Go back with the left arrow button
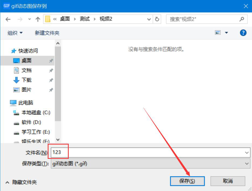The height and width of the screenshot is (191, 252). (x=8, y=19)
